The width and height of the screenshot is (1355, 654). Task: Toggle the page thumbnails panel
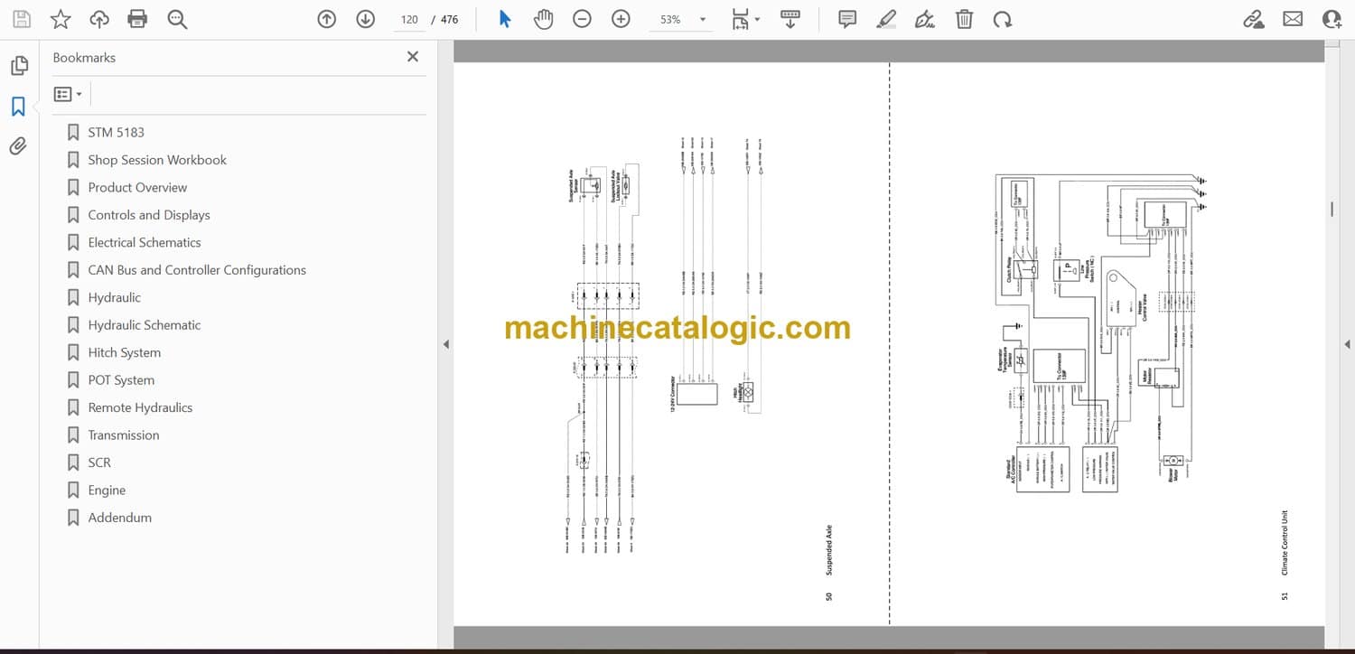pos(18,66)
